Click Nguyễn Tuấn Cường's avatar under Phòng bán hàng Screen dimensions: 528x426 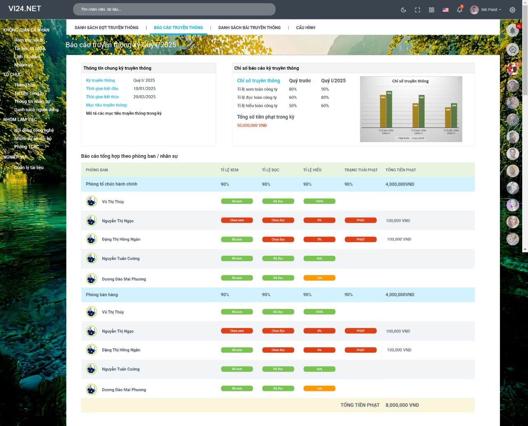point(92,369)
